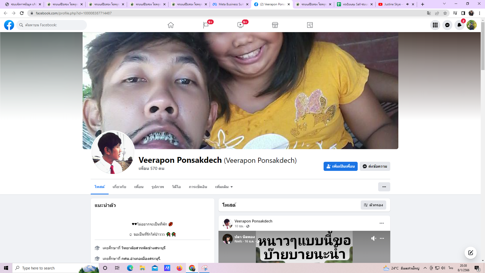485x273 pixels.
Task: Open profile three-dots options menu
Action: pyautogui.click(x=384, y=187)
